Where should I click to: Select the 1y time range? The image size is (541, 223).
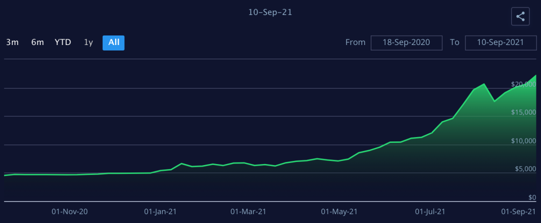(x=88, y=42)
